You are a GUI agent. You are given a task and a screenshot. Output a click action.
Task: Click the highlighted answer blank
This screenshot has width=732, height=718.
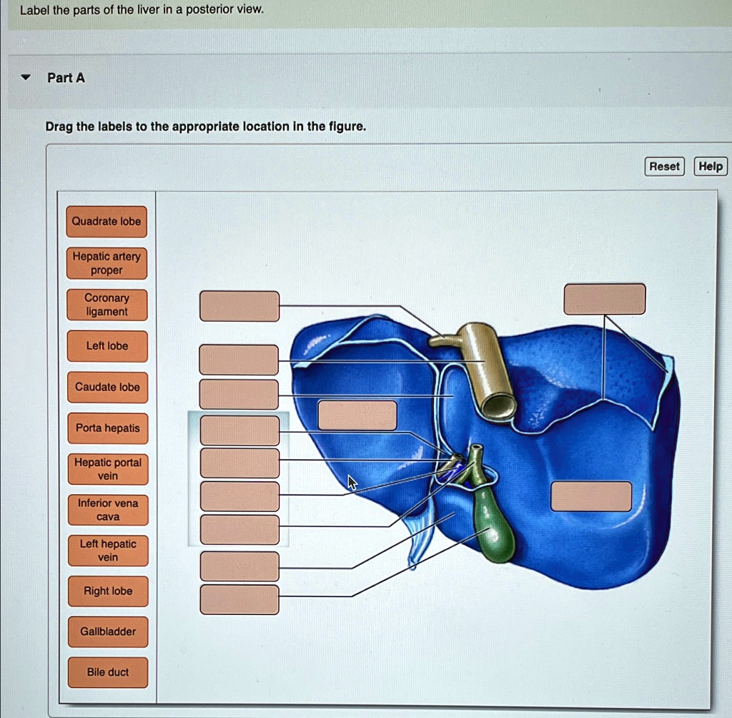[x=239, y=430]
